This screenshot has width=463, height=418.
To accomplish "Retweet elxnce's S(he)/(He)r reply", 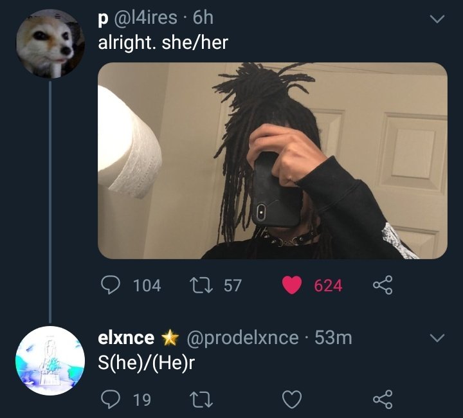I will point(201,399).
